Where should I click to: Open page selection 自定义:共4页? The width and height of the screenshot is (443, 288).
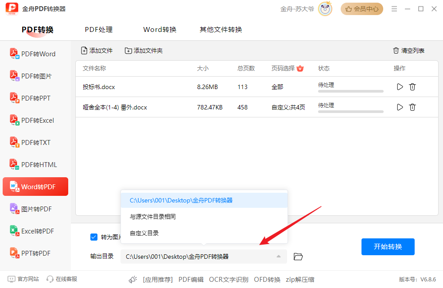tap(288, 107)
